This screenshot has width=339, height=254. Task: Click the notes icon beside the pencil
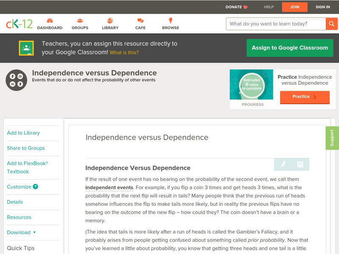300,164
